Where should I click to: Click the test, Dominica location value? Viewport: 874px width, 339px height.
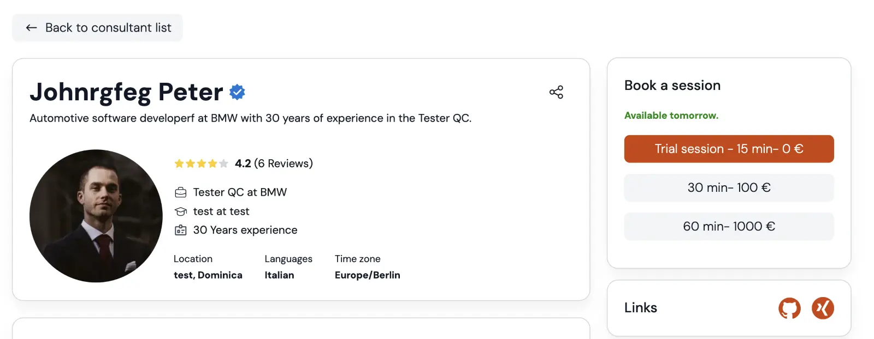coord(208,275)
